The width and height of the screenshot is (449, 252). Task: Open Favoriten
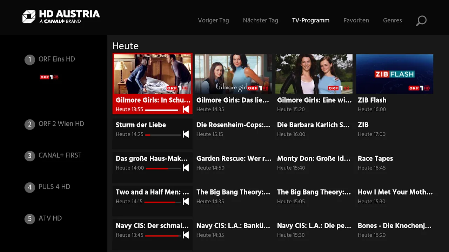point(356,20)
